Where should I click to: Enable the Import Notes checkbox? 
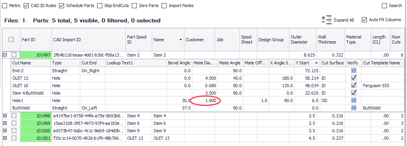[x=164, y=5]
